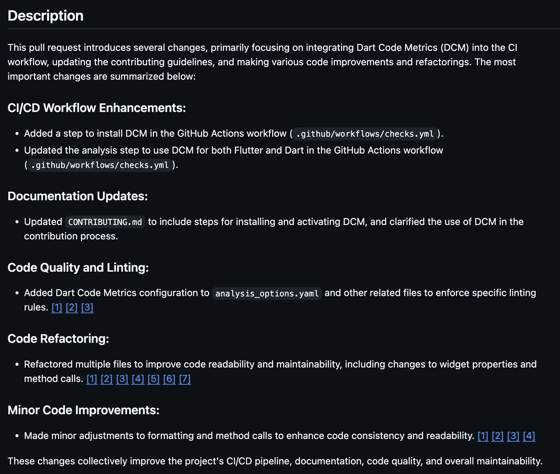Click the CONTRIBUTING.md code label
Screen dimensions: 560x474
pyautogui.click(x=105, y=222)
